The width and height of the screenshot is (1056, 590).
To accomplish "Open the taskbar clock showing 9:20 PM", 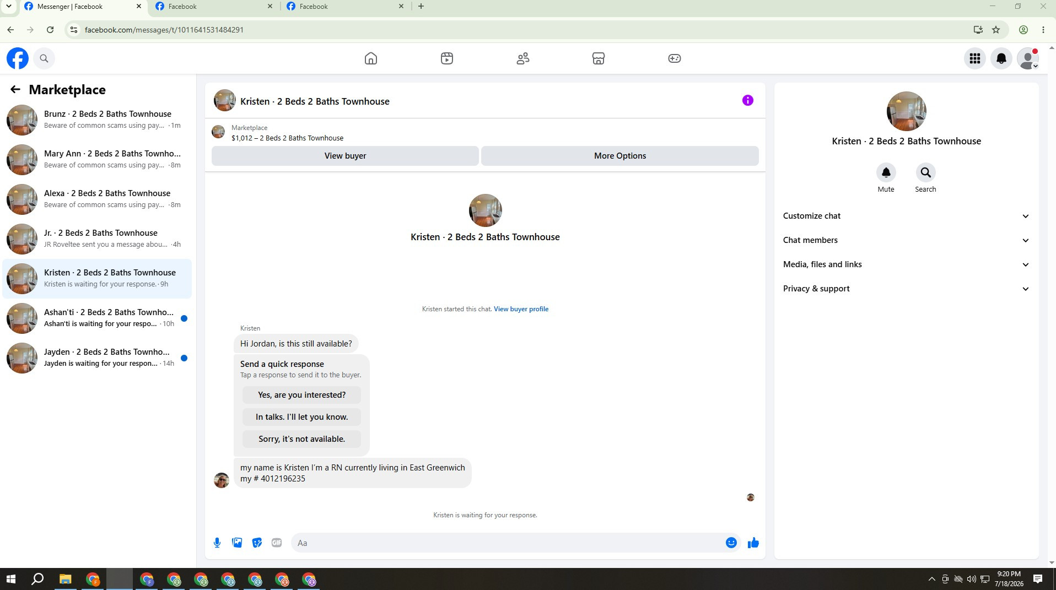I will click(1009, 579).
